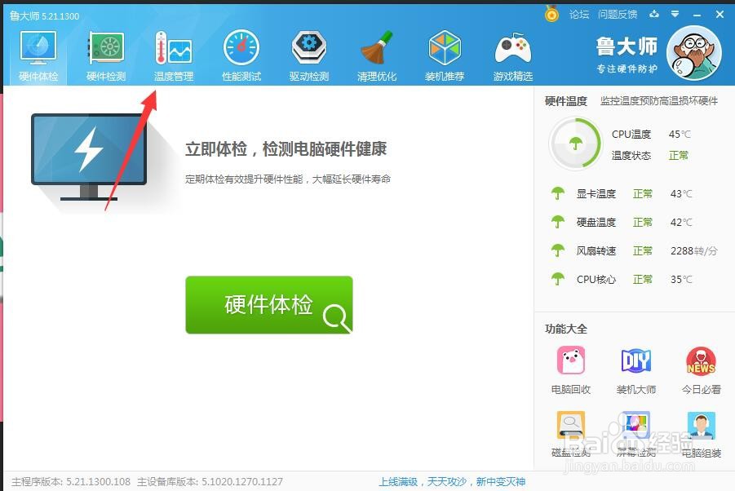735x491 pixels.
Task: Open the 硬件体检 hardware checkup tab
Action: coord(38,57)
